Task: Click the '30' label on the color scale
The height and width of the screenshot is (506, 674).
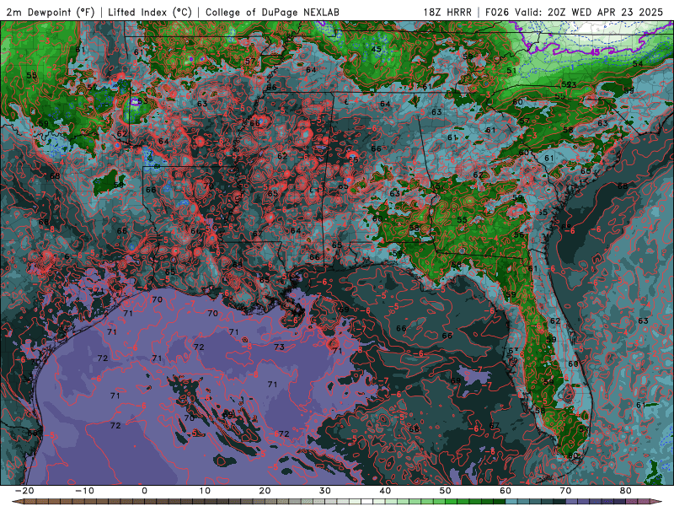Action: [x=325, y=491]
